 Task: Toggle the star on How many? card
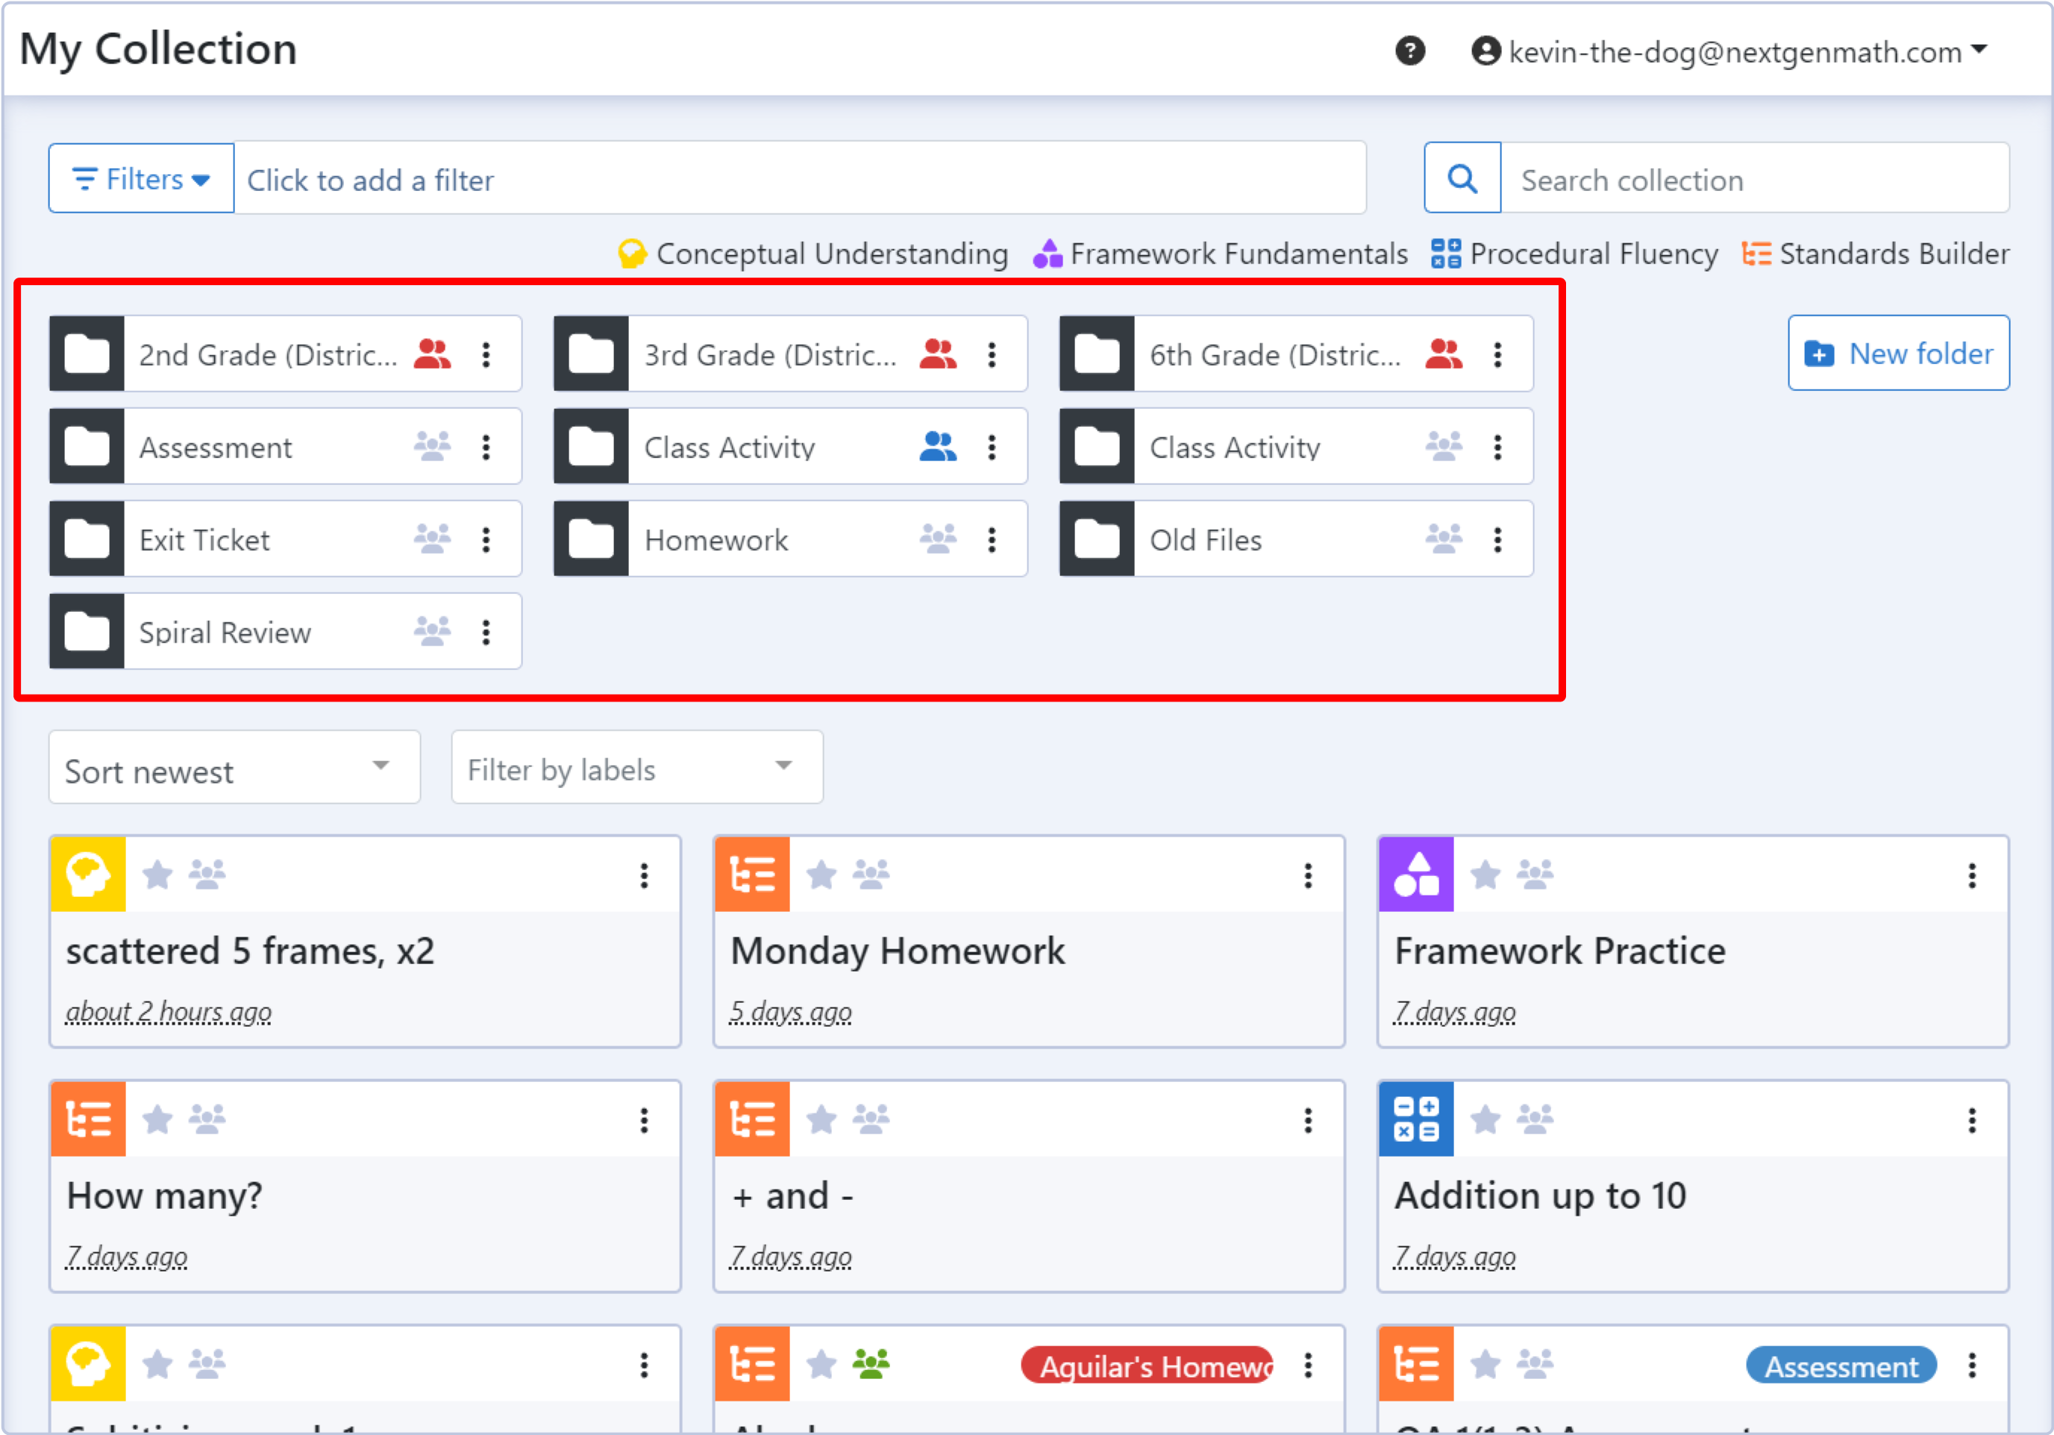[157, 1119]
